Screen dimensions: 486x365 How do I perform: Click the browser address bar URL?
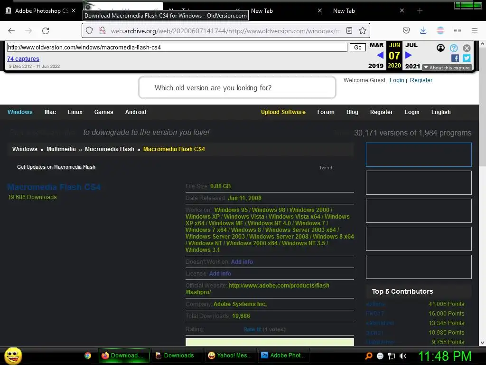(x=225, y=31)
